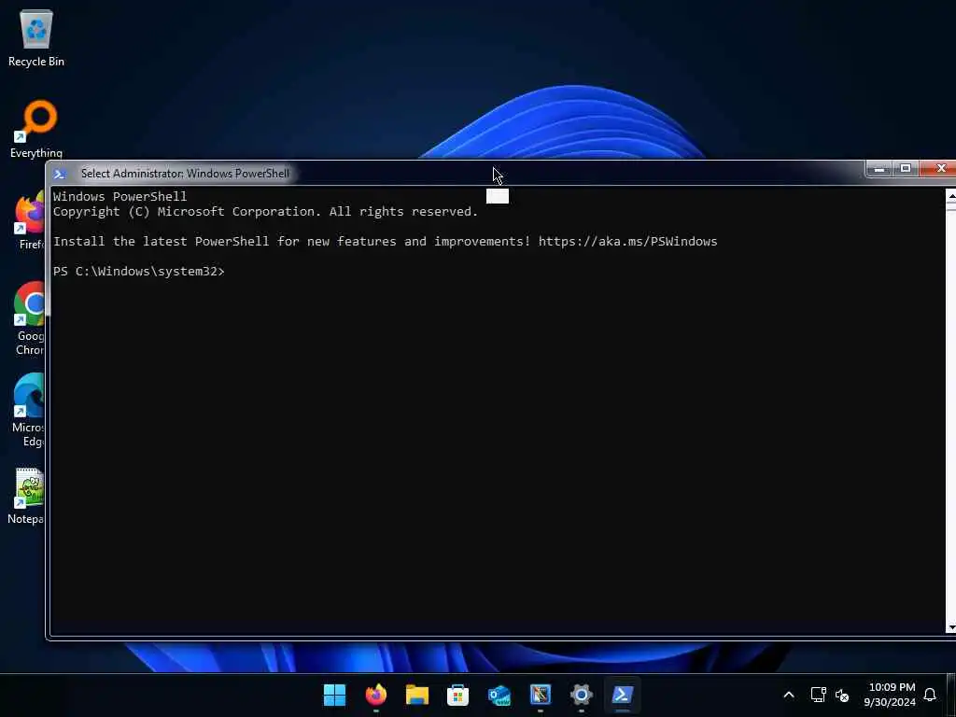956x717 pixels.
Task: Select the Microsoft Edge desktop shortcut
Action: (x=29, y=410)
